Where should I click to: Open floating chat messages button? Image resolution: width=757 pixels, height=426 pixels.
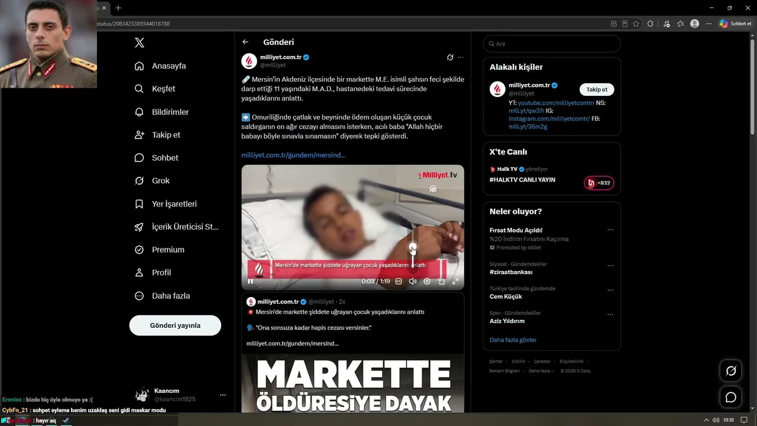(731, 397)
